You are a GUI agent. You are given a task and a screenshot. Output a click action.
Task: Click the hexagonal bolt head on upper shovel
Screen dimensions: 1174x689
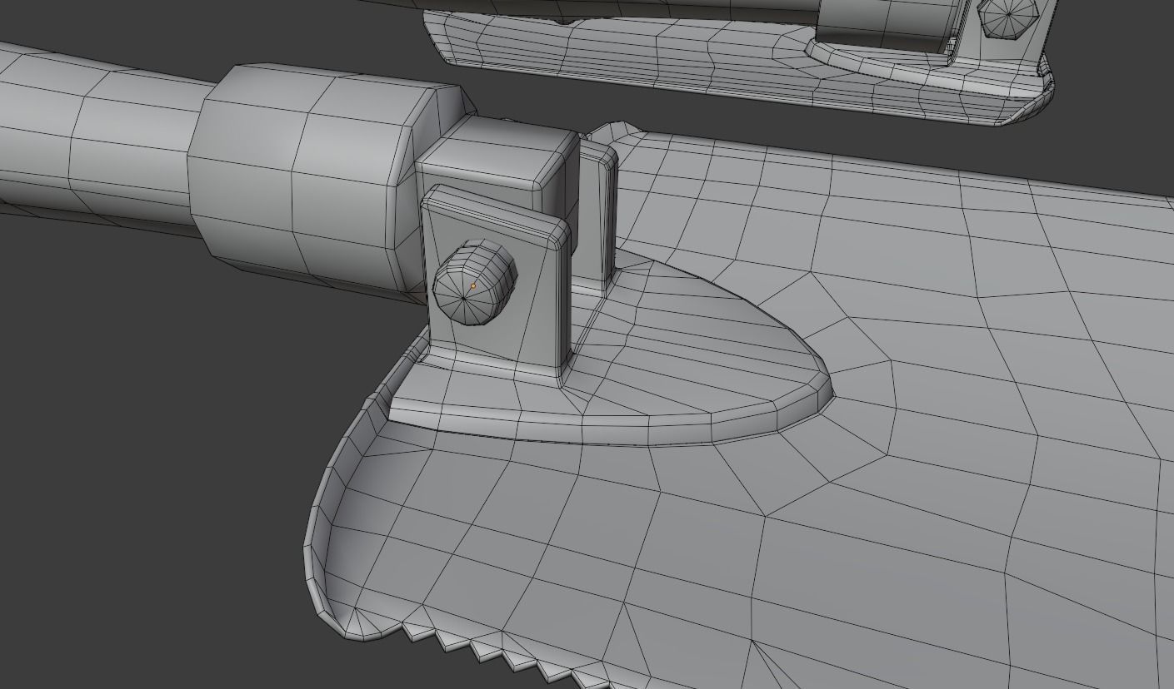pos(1007,17)
